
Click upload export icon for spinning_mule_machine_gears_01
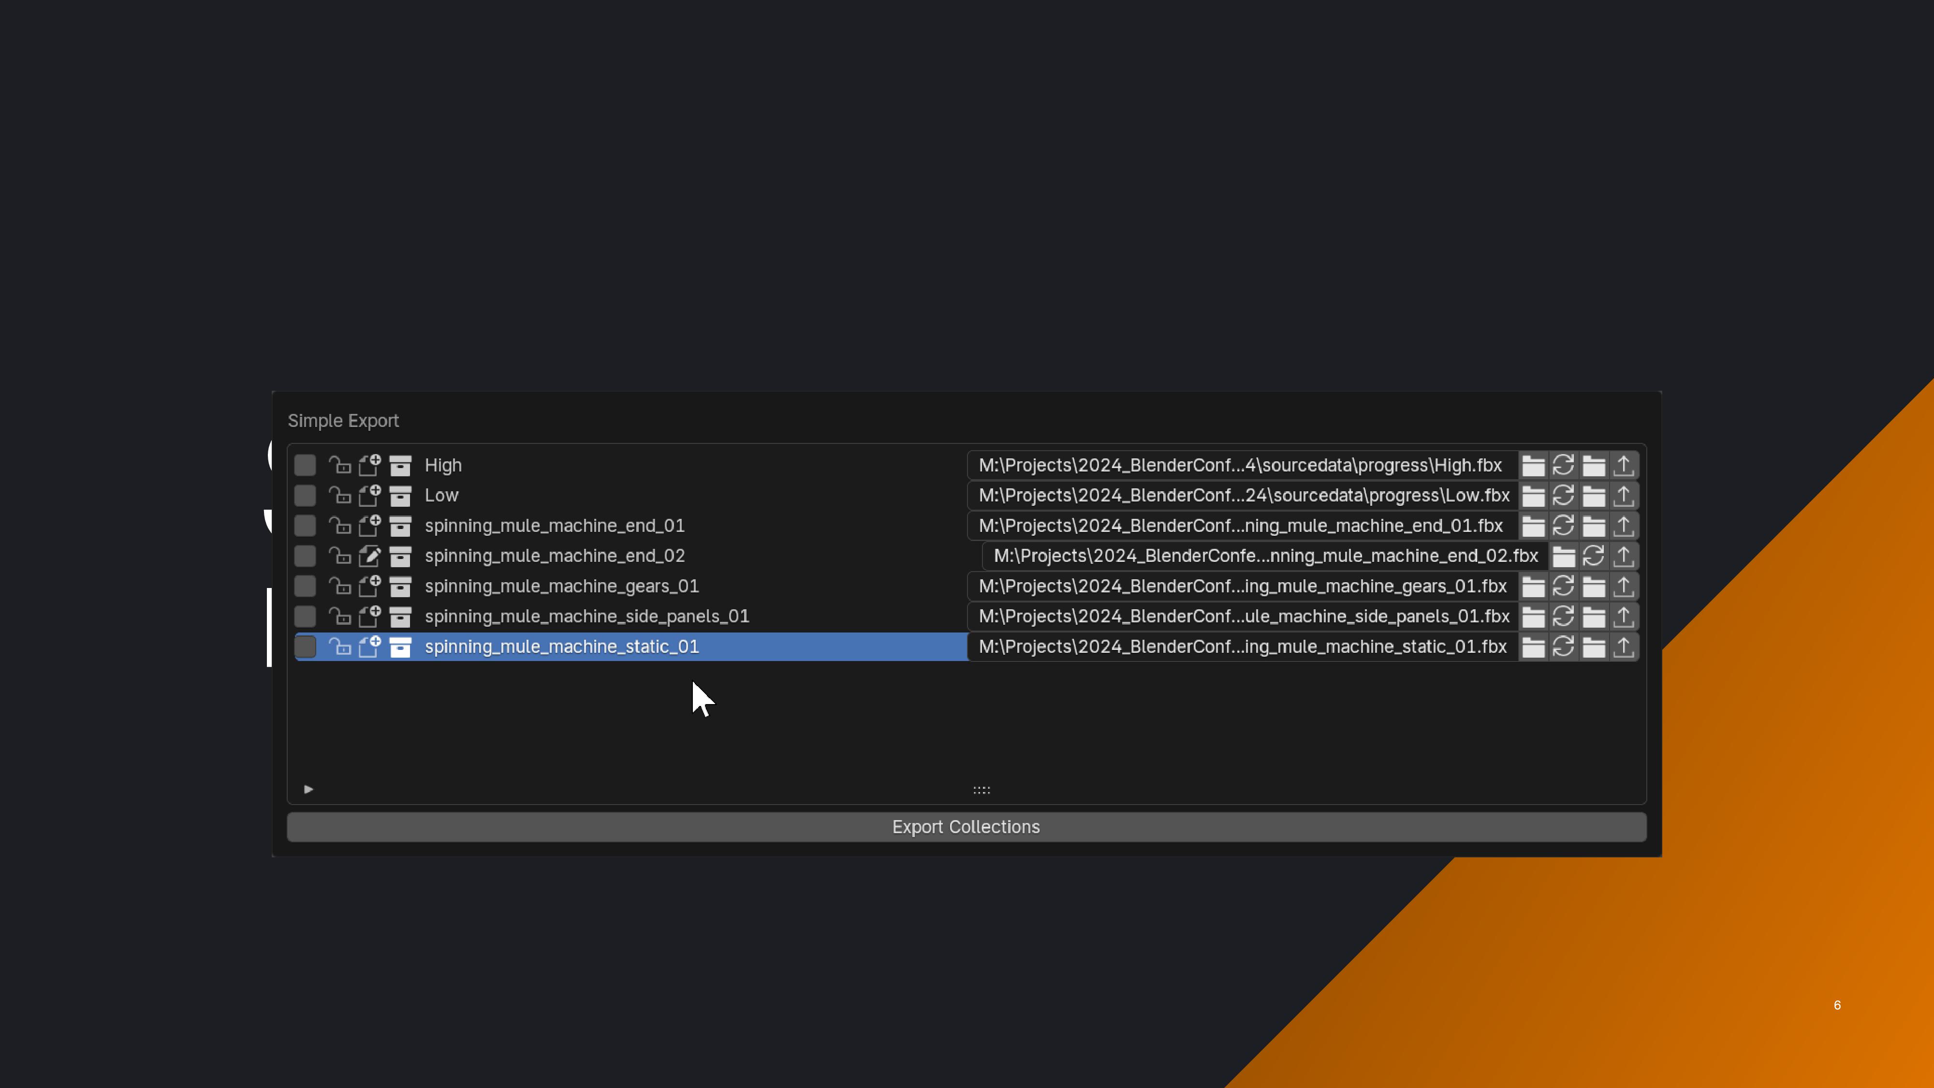pyautogui.click(x=1623, y=587)
